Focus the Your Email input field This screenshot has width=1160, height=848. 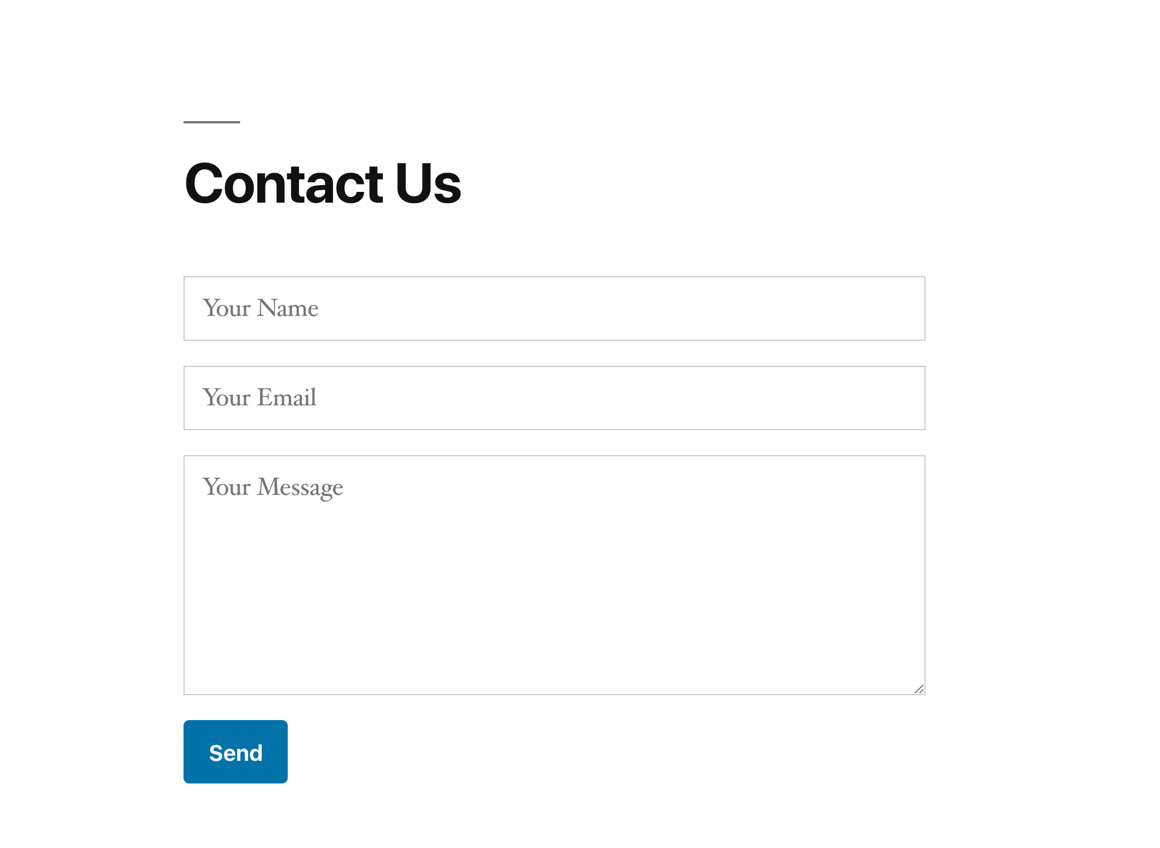[554, 398]
